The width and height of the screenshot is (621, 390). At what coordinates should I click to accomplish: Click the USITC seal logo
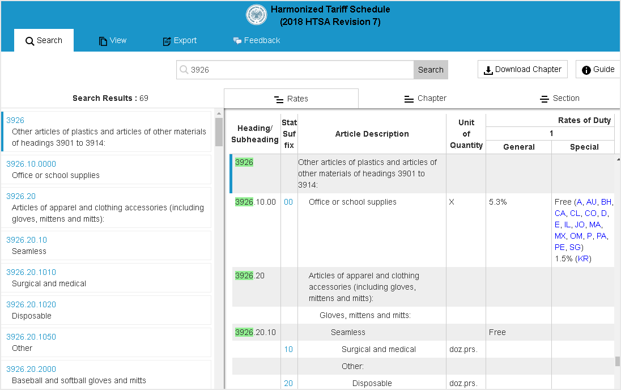256,15
